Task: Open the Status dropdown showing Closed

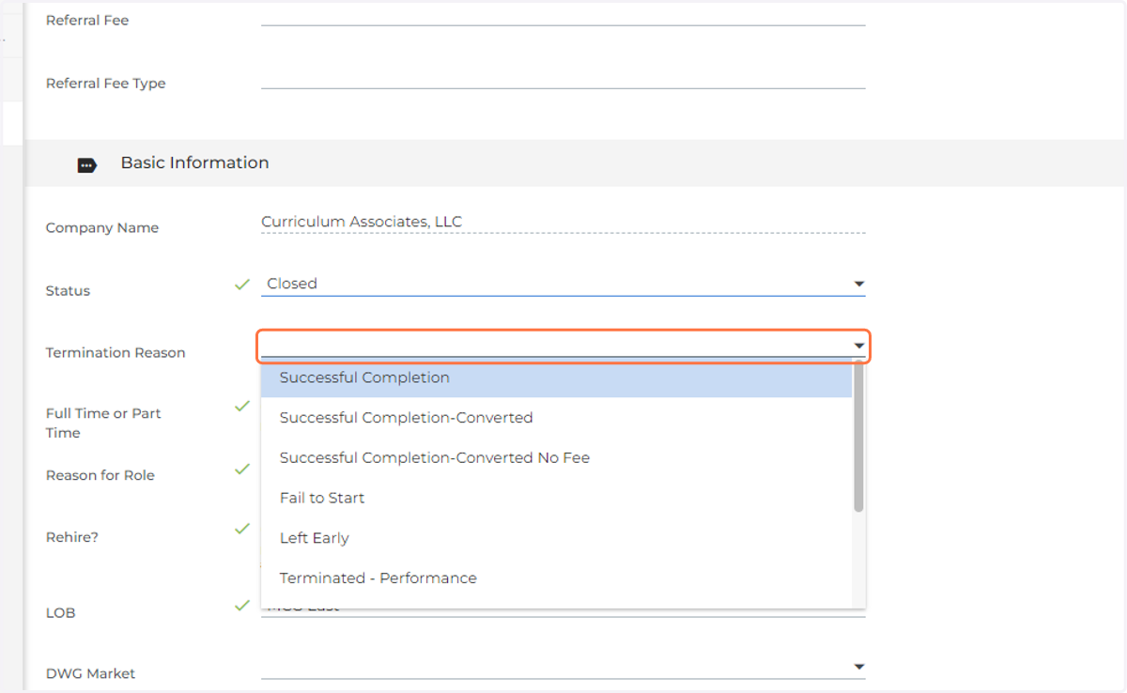Action: click(563, 284)
